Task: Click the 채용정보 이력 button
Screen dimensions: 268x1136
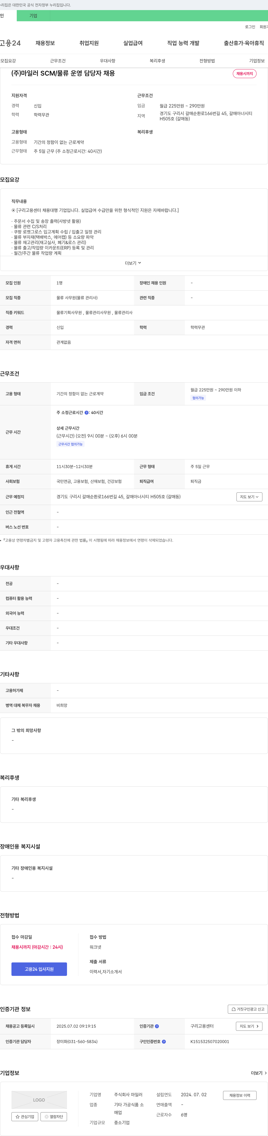Action: tap(240, 1095)
